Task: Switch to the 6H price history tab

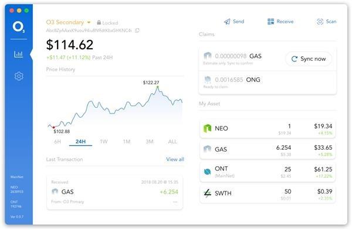Action: [57, 142]
